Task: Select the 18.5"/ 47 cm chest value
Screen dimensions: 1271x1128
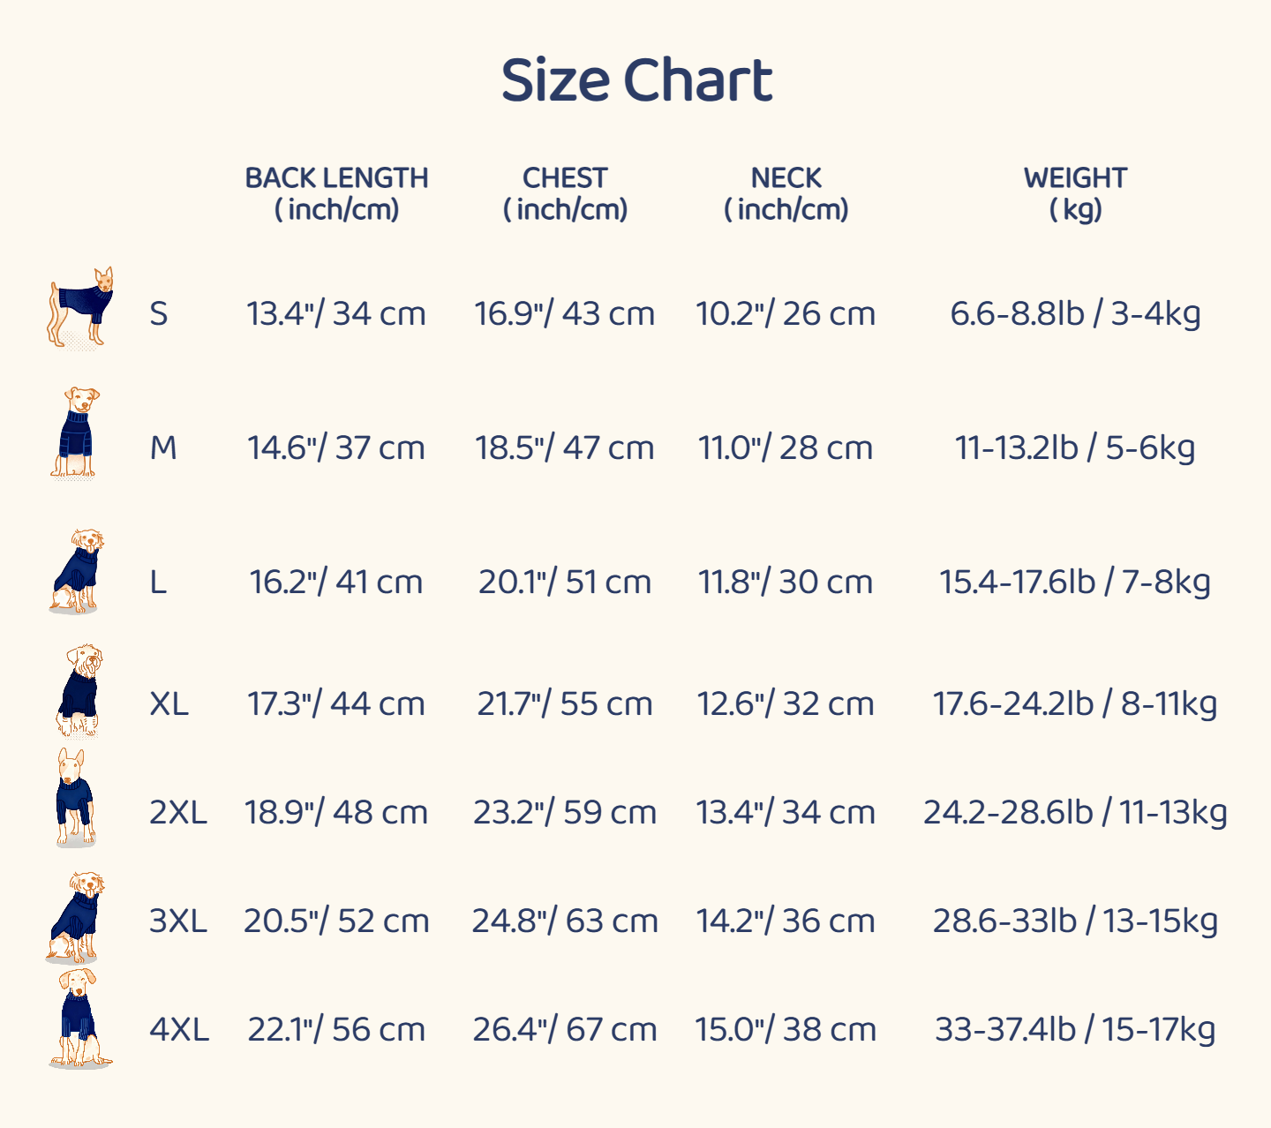Action: [565, 447]
